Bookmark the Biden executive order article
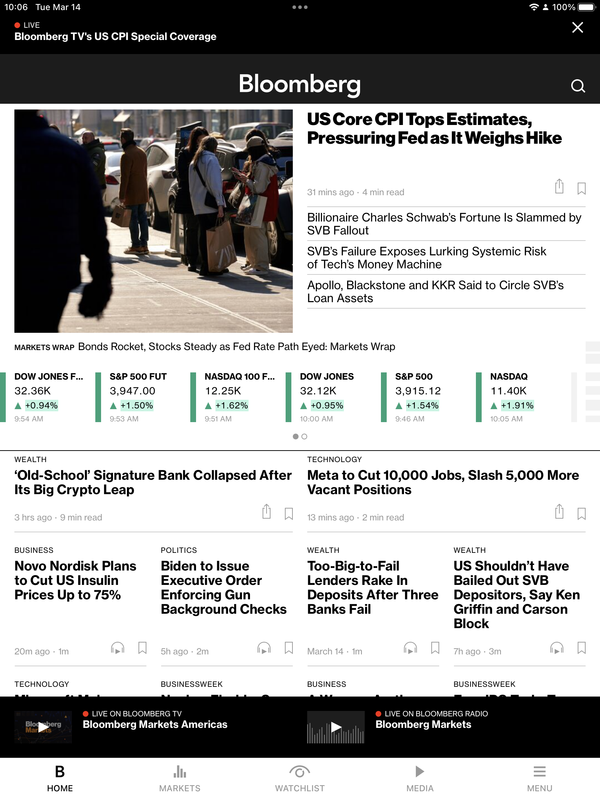 (x=288, y=648)
